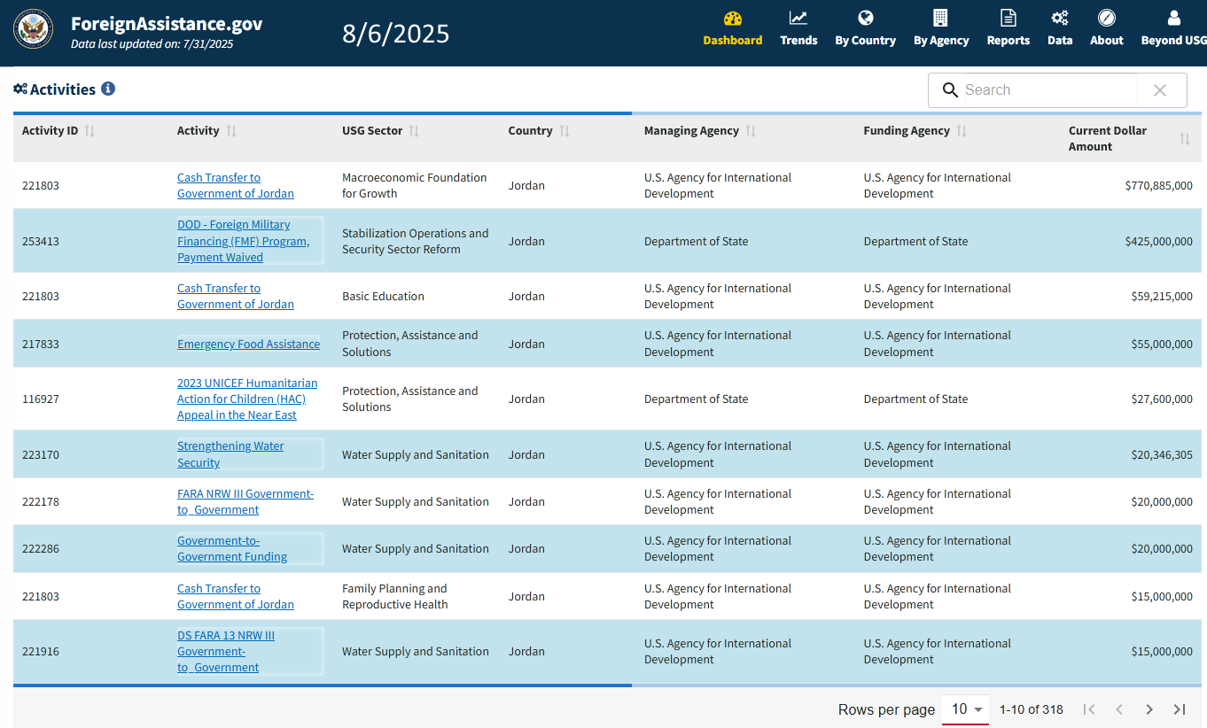Select Activity ID 116927 cell
Viewport: 1207px width, 728px height.
click(41, 399)
